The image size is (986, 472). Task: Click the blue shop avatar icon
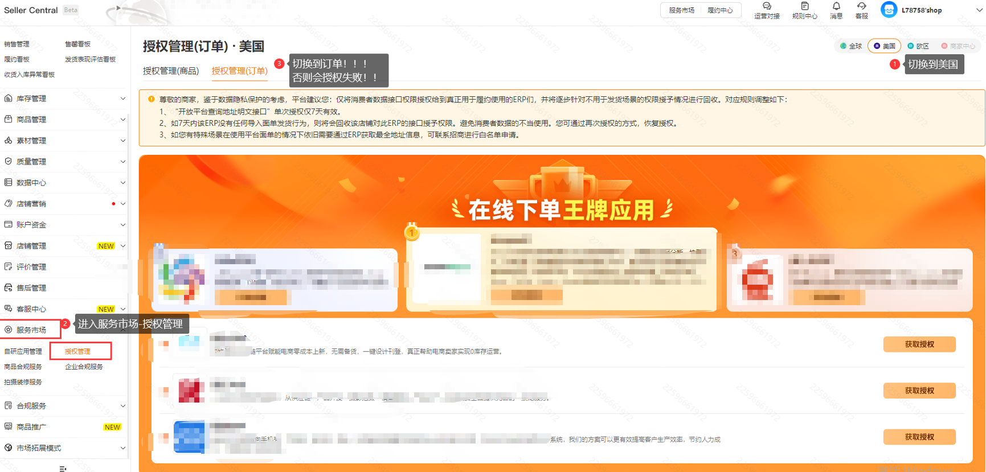[889, 10]
